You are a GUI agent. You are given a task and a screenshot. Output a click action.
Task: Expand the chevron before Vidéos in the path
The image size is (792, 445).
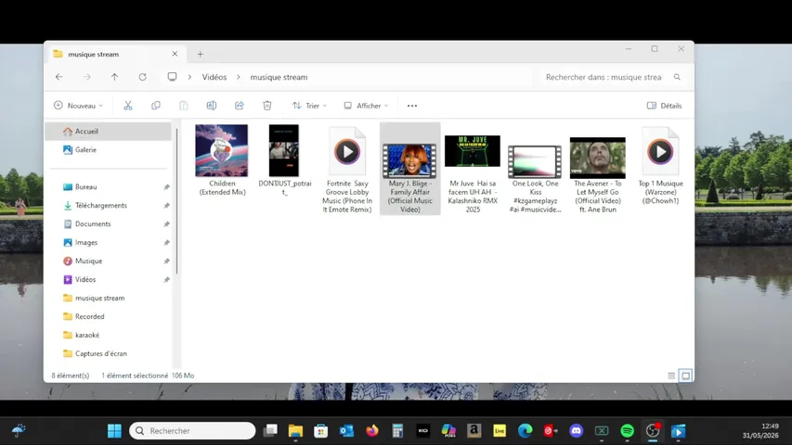189,77
